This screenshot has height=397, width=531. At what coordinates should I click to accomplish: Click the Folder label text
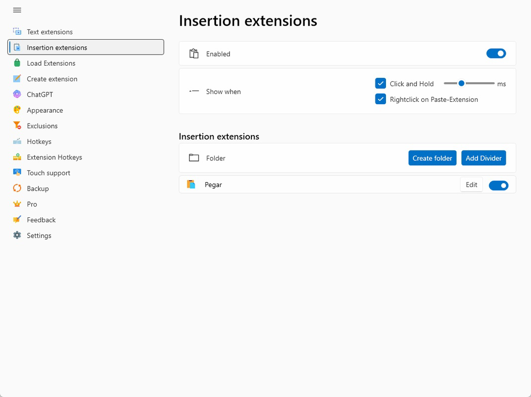tap(216, 158)
